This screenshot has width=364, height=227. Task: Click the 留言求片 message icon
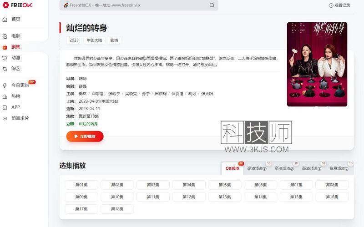[5, 118]
